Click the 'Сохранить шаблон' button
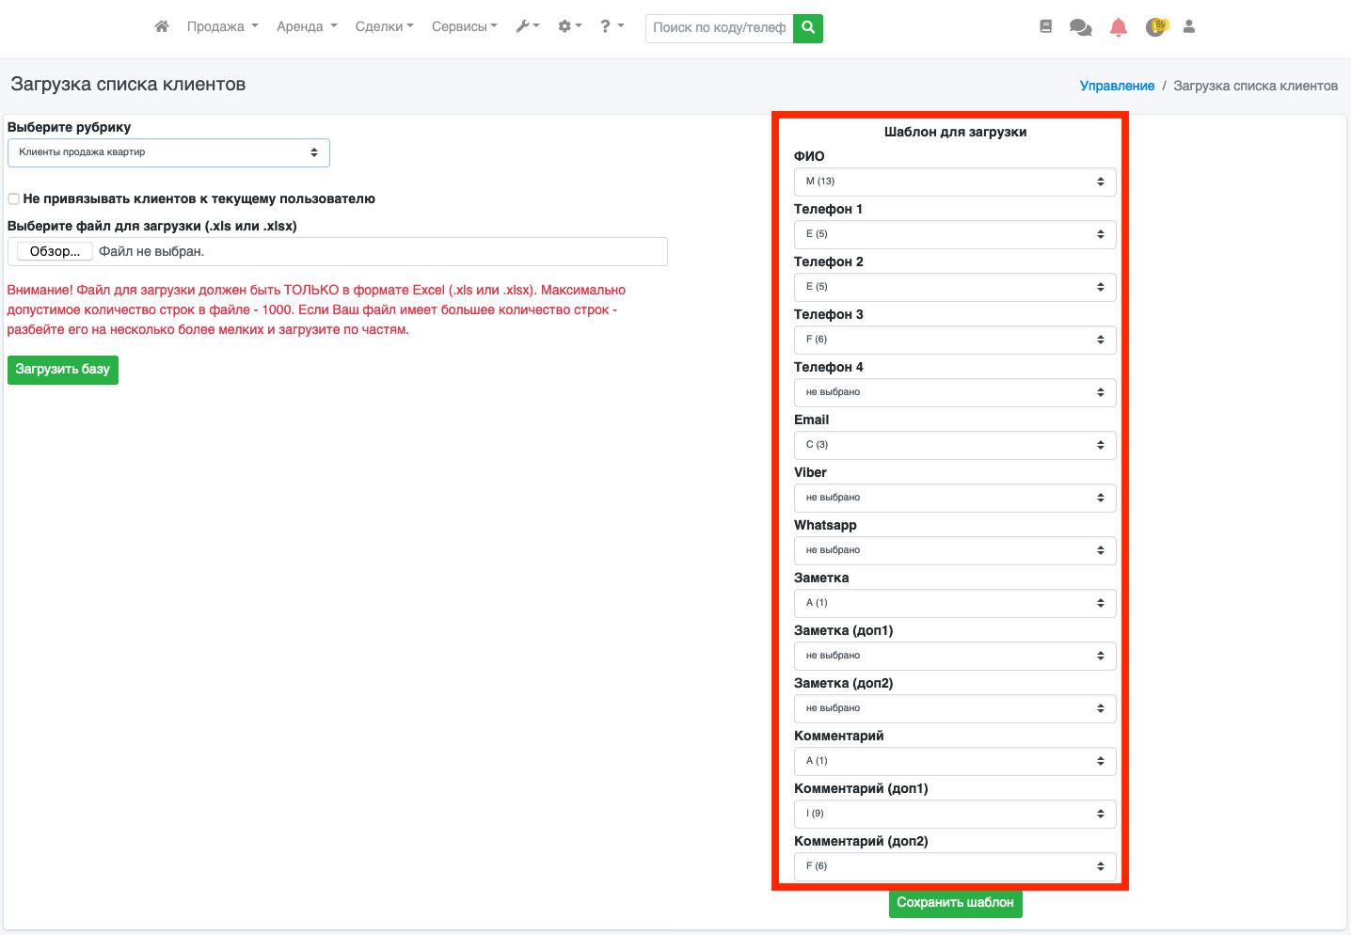Screen dimensions: 1351x935 955,903
